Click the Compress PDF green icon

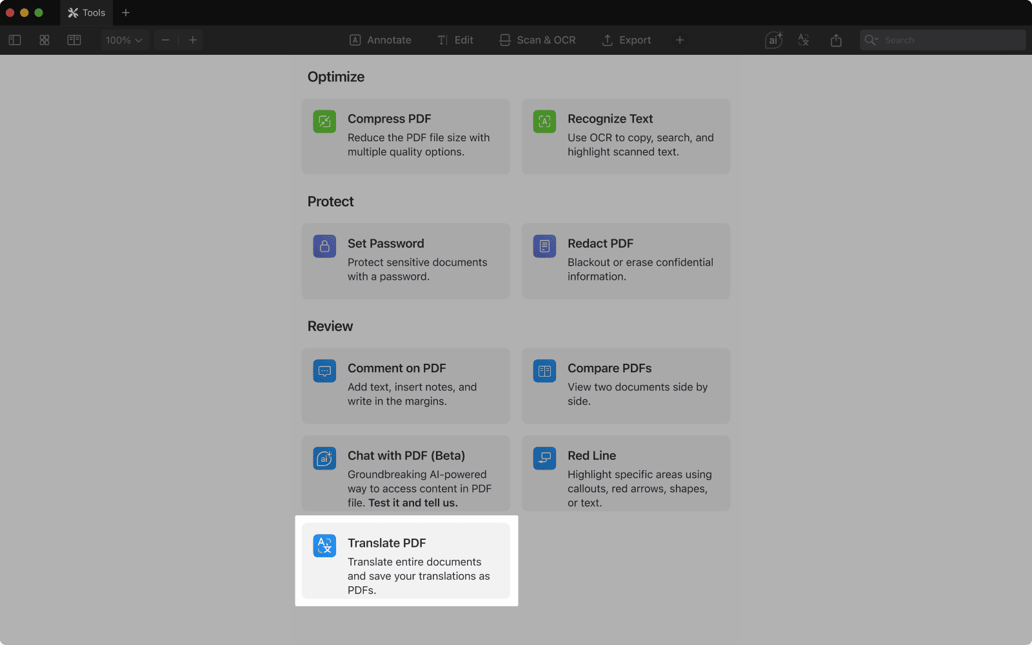coord(324,121)
